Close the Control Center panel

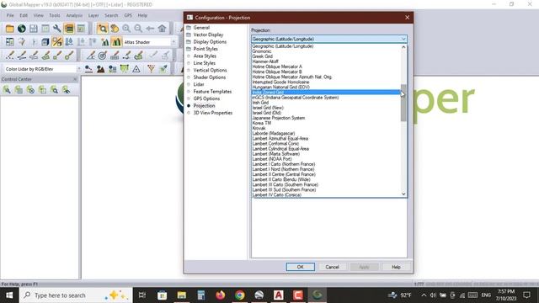[75, 79]
